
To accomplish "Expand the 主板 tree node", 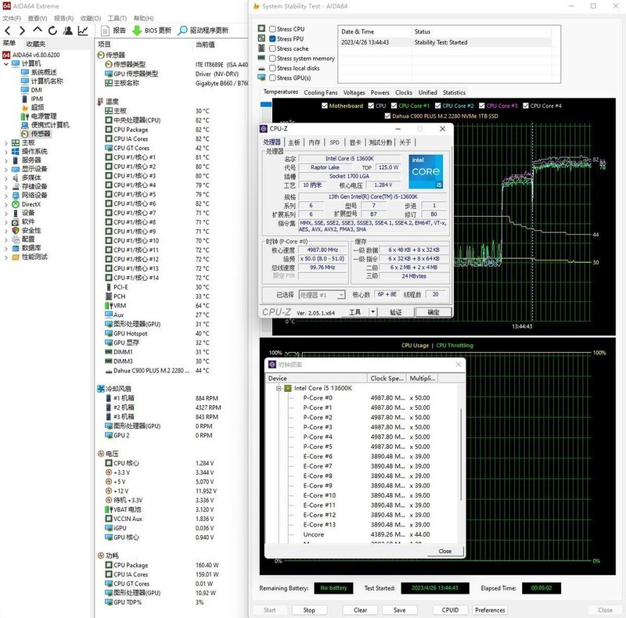I will coord(6,143).
